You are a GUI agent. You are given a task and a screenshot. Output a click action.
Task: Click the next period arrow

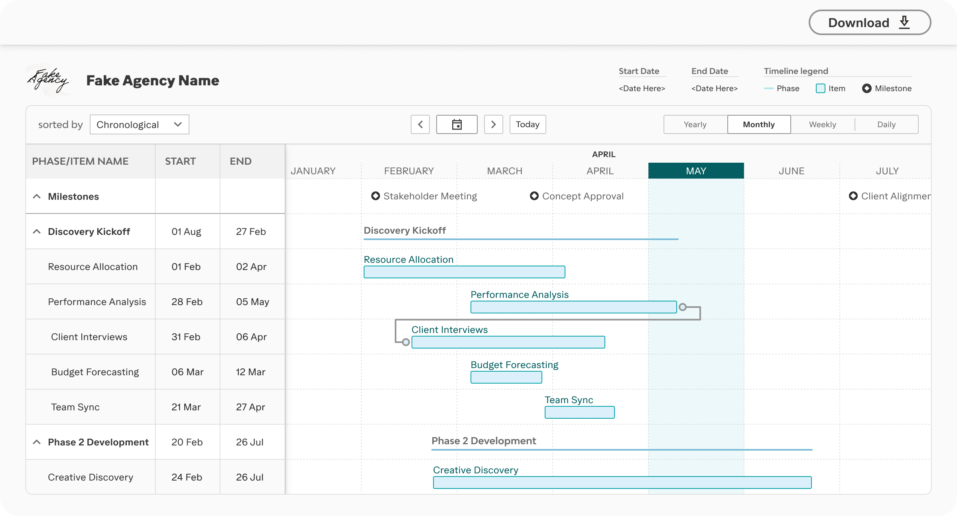point(494,124)
